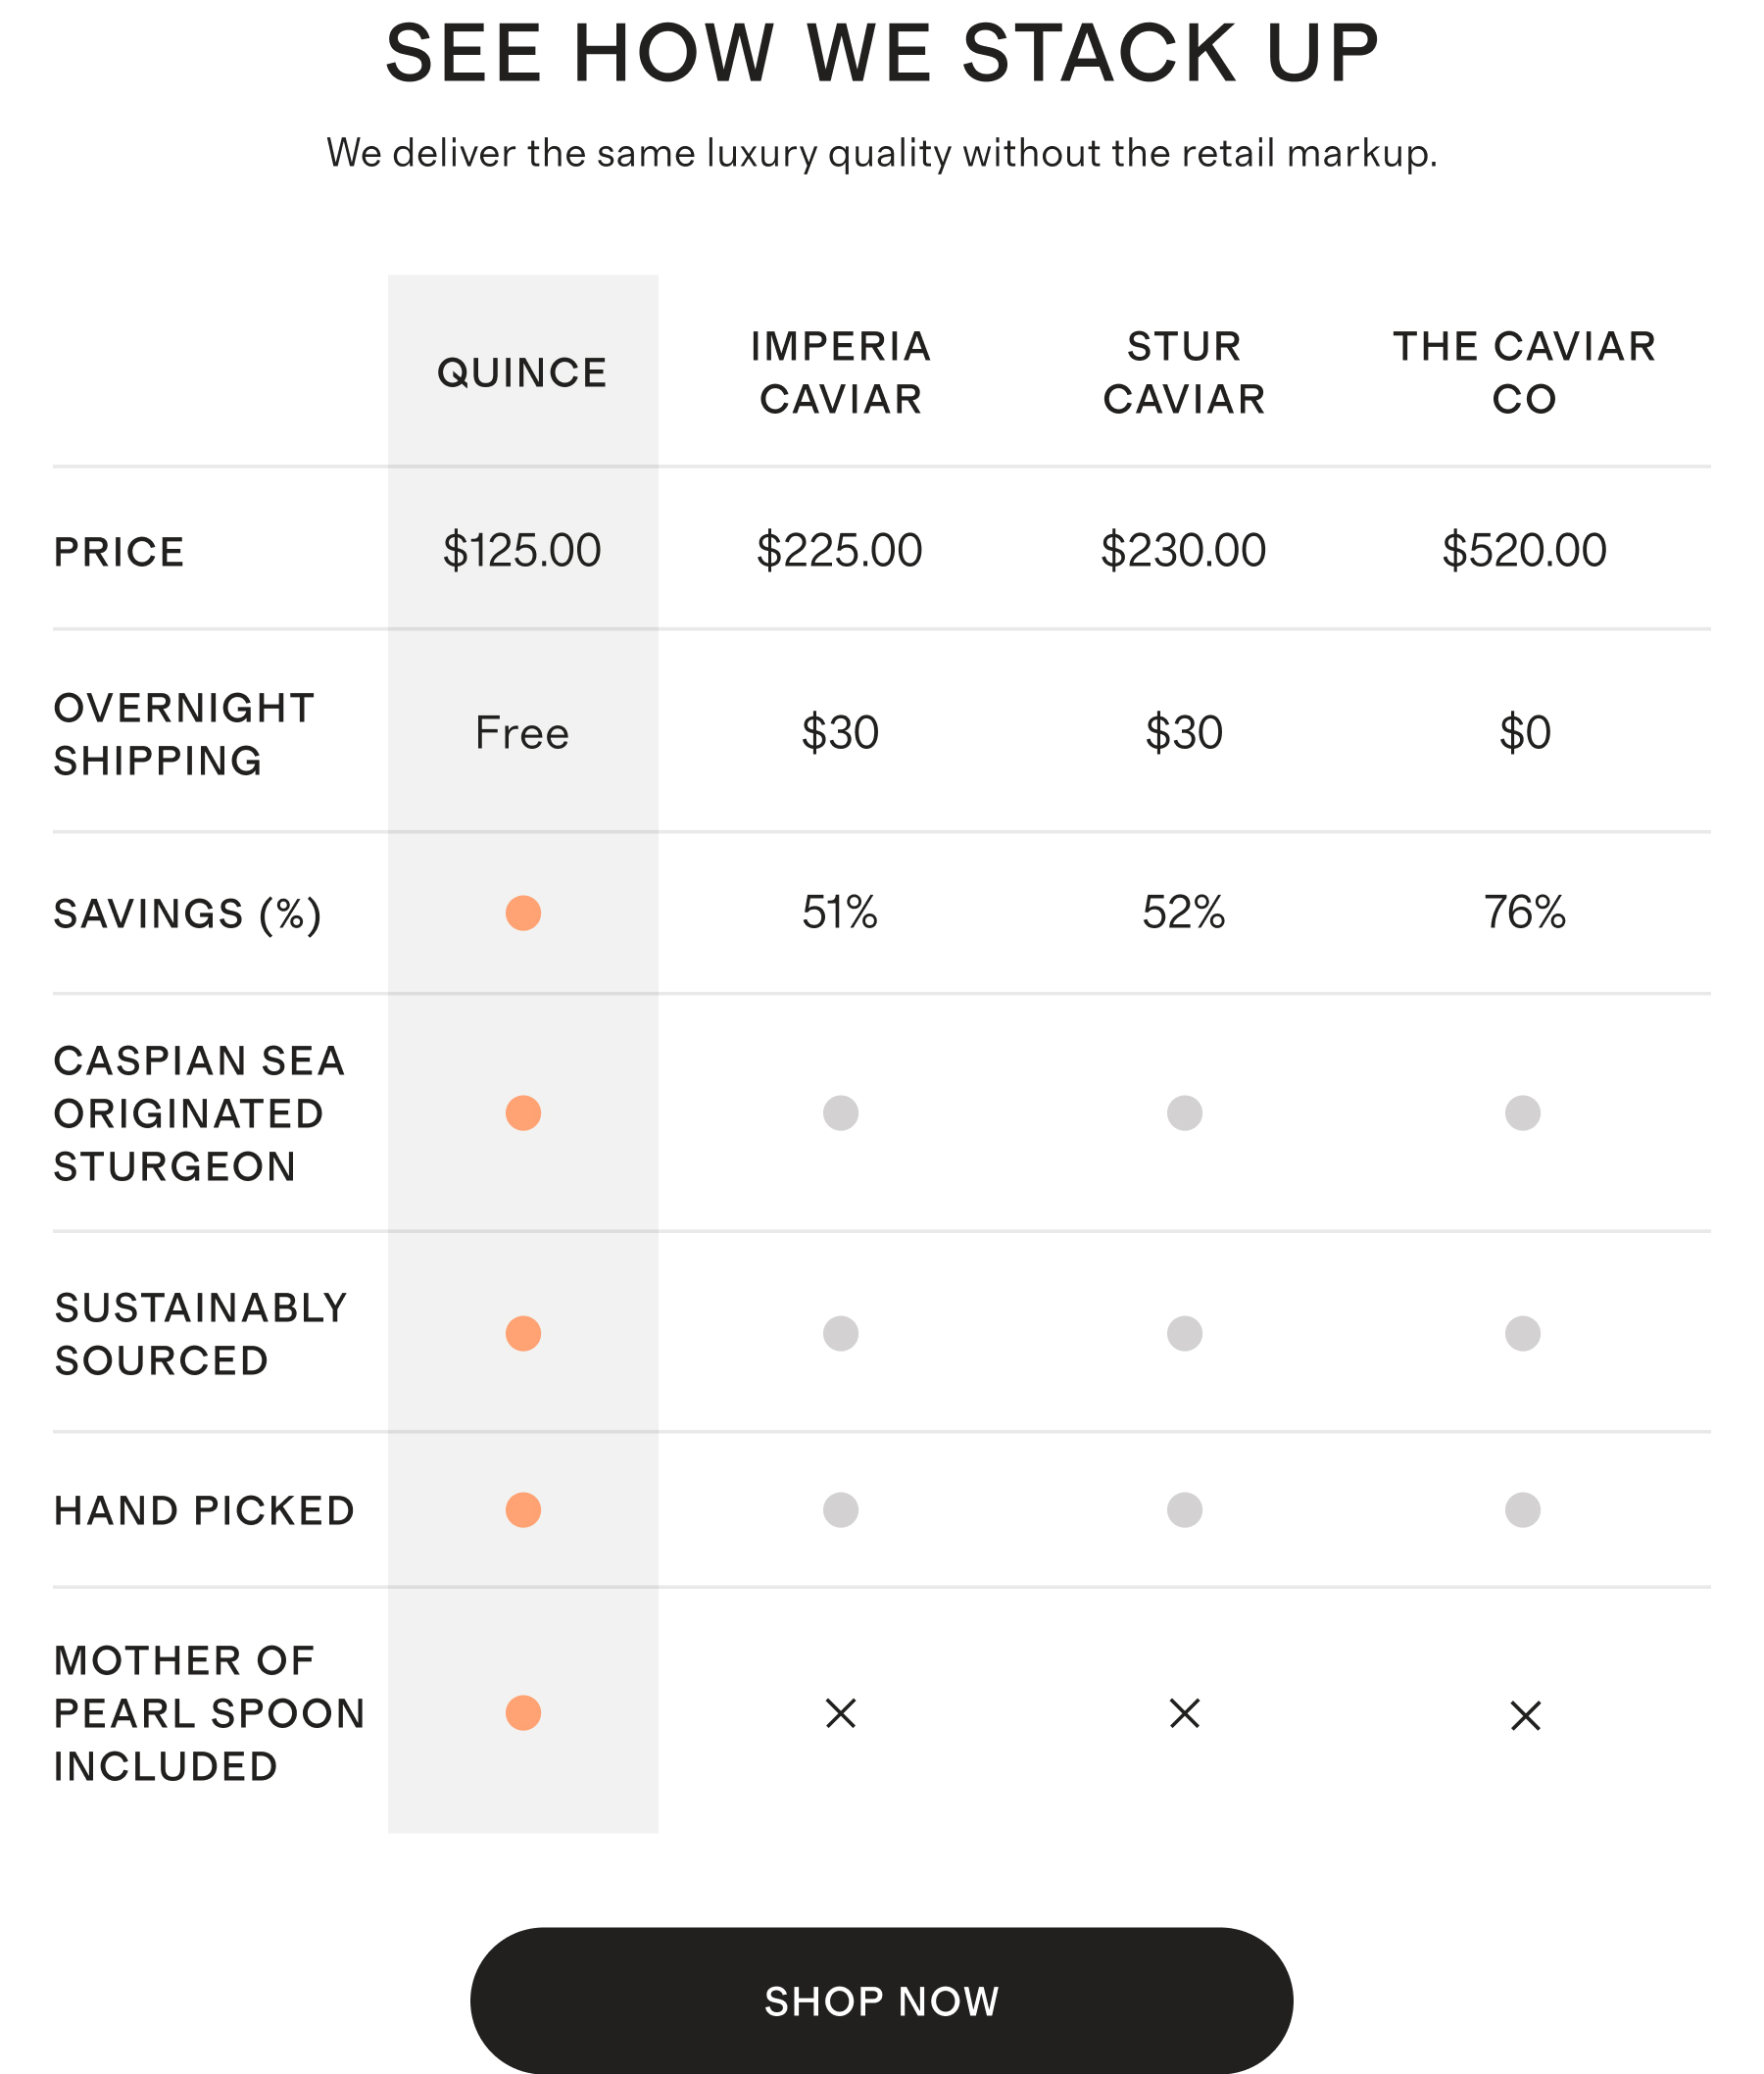Click Quince's orange dot for Savings
The image size is (1764, 2074).
tap(523, 913)
